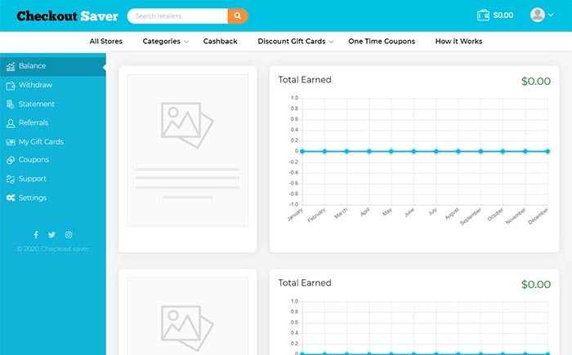572x355 pixels.
Task: Open All Stores in navigation bar
Action: pos(105,41)
